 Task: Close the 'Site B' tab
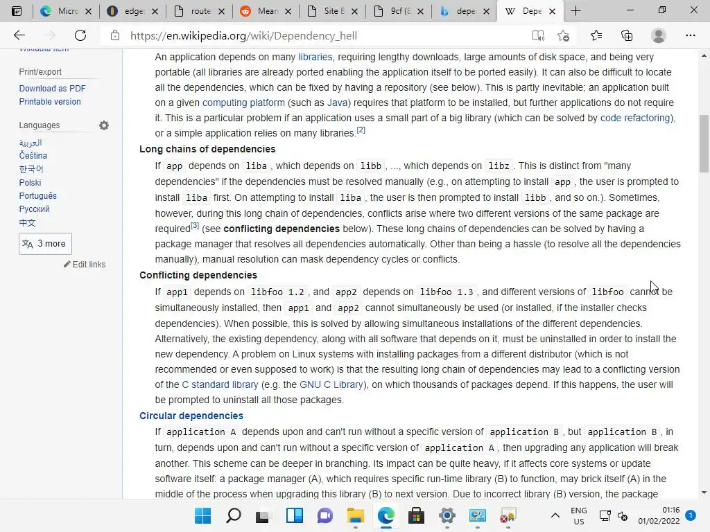point(354,11)
